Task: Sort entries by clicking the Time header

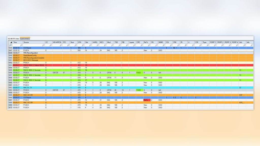Action: (x=15, y=42)
